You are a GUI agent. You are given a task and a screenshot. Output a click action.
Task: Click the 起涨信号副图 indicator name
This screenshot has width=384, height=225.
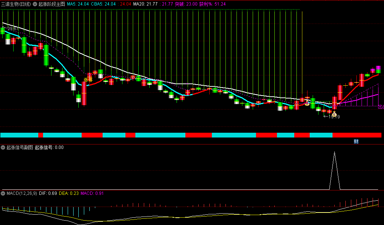(x=19, y=147)
